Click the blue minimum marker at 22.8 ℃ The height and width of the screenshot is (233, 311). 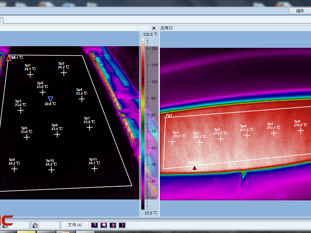(x=51, y=99)
